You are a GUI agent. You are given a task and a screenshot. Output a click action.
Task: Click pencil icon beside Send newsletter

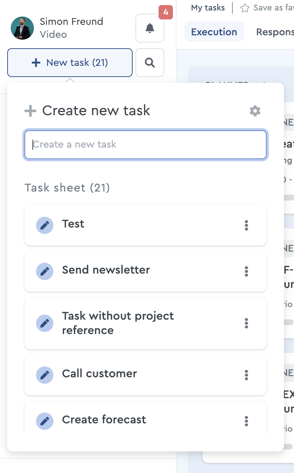45,271
